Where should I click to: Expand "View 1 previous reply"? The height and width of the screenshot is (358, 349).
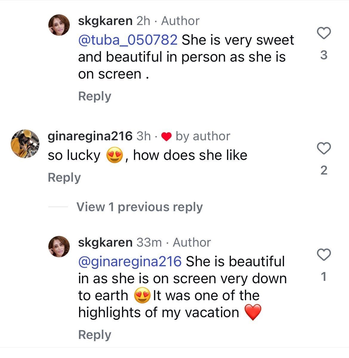(139, 207)
